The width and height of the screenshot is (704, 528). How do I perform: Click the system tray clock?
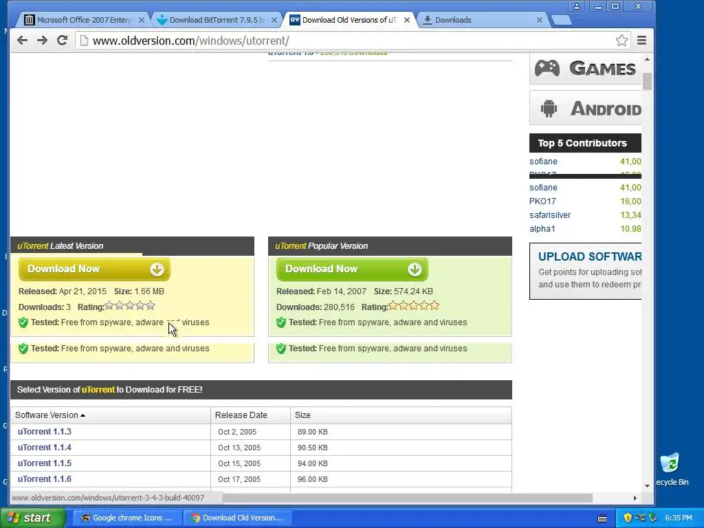pyautogui.click(x=679, y=518)
